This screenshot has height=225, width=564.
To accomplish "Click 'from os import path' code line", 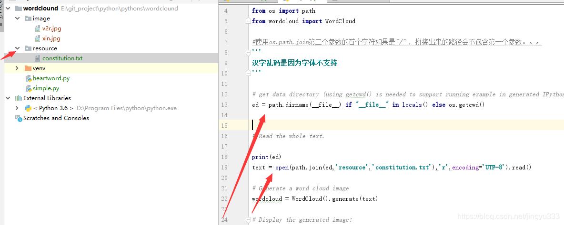I will click(283, 11).
